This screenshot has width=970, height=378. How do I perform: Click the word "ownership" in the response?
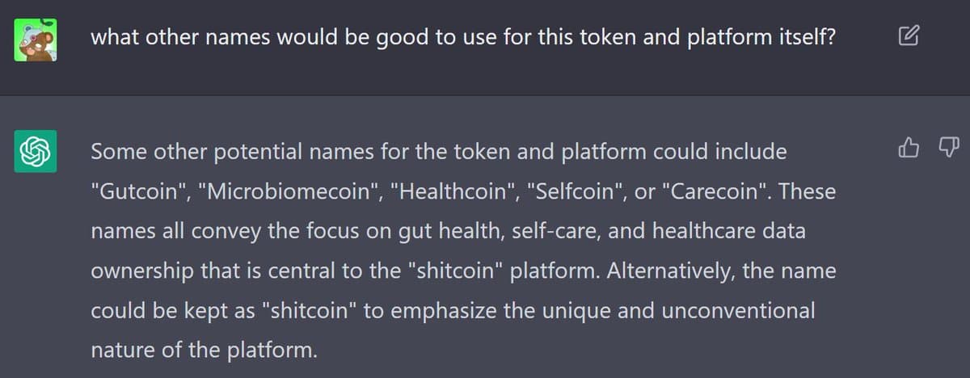click(x=141, y=271)
